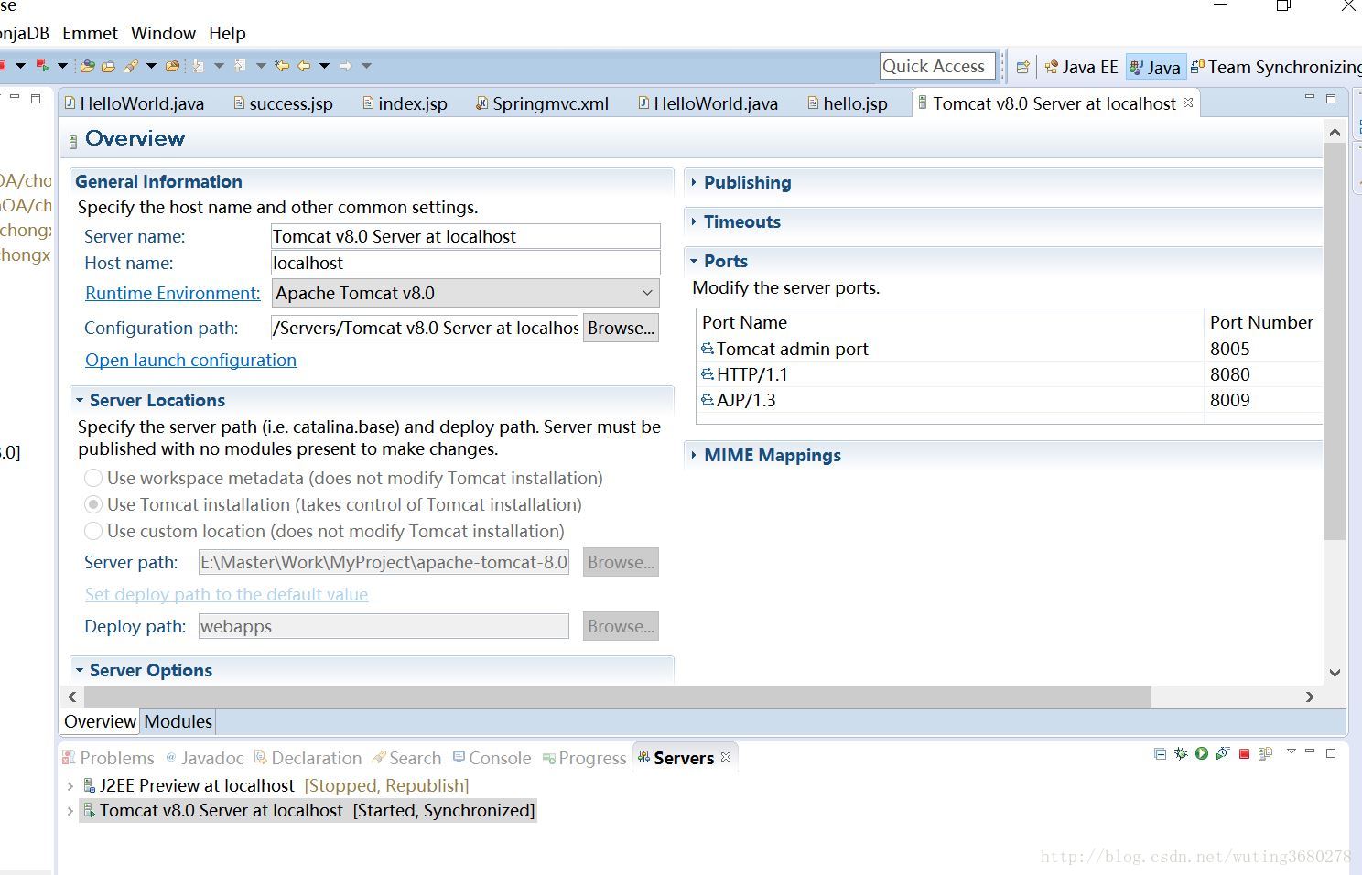1362x875 pixels.
Task: Switch to Java perspective
Action: pos(1155,67)
